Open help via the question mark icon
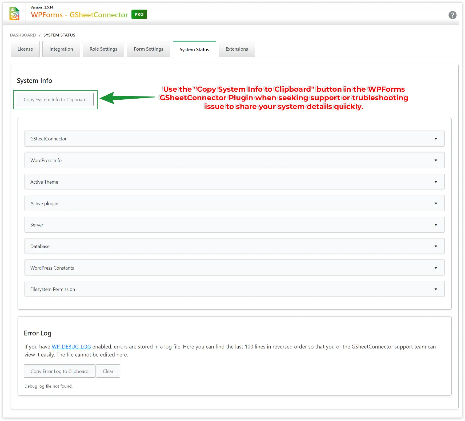 [452, 15]
